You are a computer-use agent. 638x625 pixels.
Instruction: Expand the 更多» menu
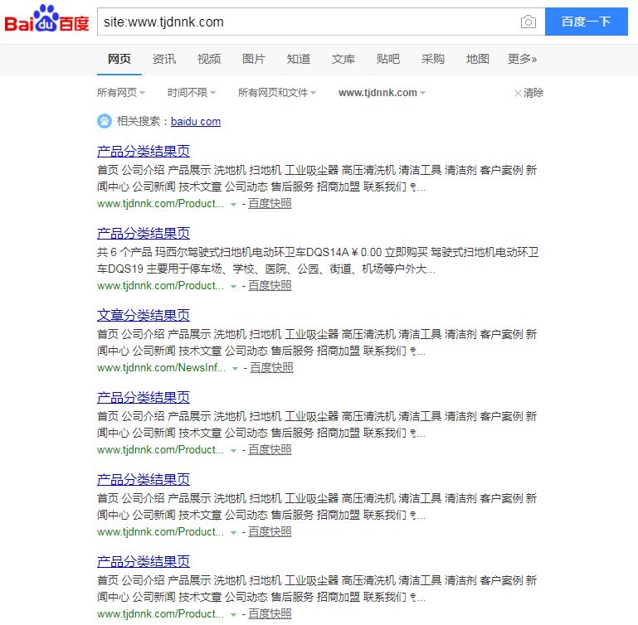(522, 60)
